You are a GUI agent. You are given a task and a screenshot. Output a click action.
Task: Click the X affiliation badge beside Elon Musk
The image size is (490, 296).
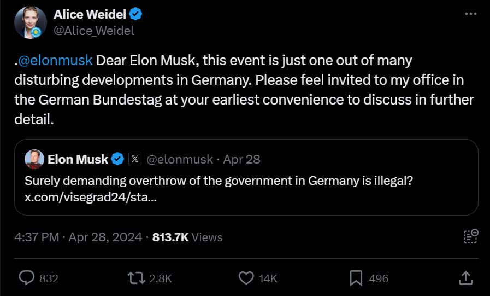(x=135, y=159)
